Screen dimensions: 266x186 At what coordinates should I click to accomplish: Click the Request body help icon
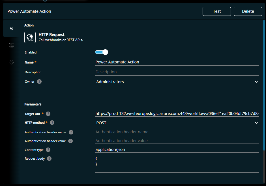49,159
